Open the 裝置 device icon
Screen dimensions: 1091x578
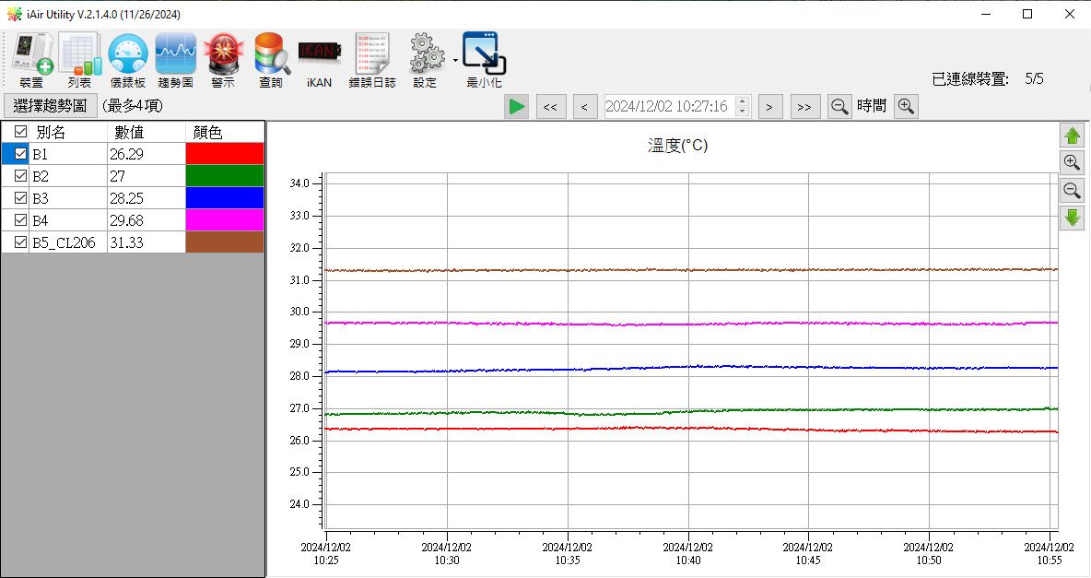(x=31, y=59)
